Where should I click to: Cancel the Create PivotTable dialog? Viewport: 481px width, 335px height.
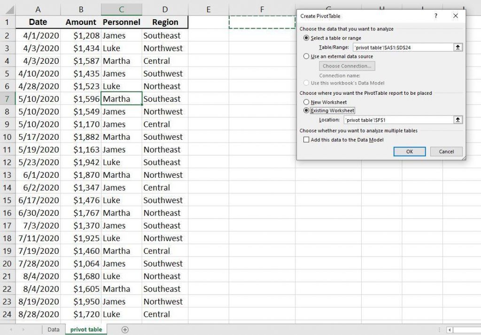(x=445, y=151)
